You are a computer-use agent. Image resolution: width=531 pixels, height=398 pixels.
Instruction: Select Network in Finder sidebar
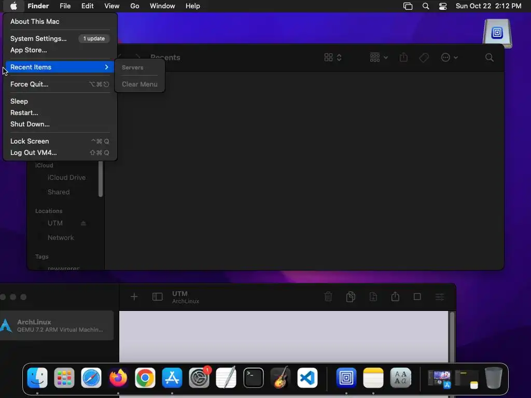61,237
